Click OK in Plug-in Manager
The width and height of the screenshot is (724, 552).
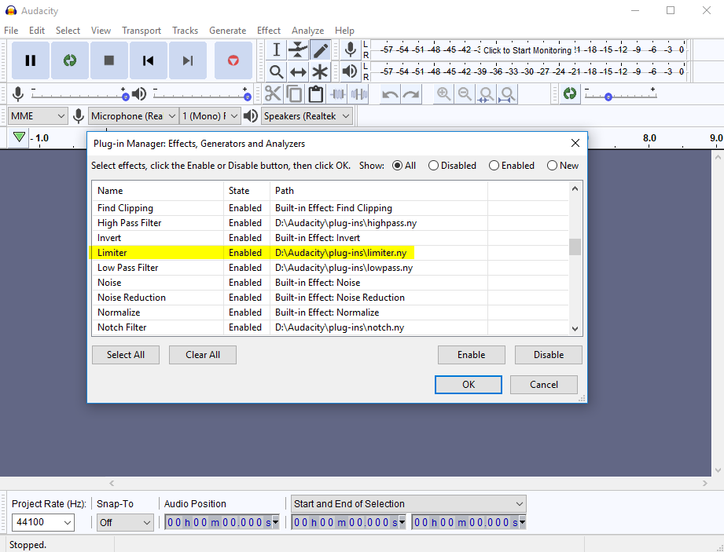[469, 385]
